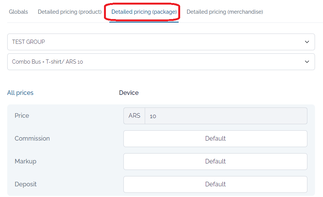The height and width of the screenshot is (197, 323).
Task: Click the Commission row label
Action: click(32, 138)
